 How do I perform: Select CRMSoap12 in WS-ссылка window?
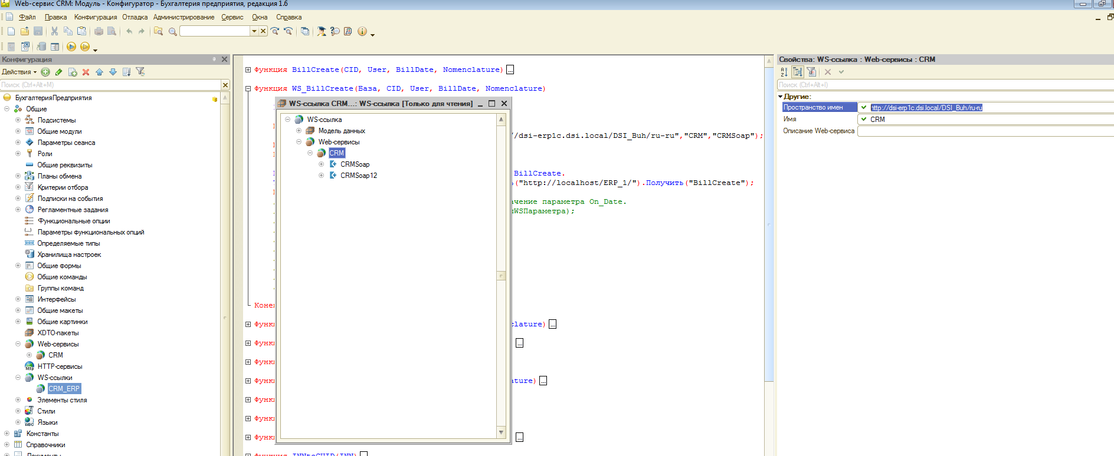pyautogui.click(x=359, y=176)
